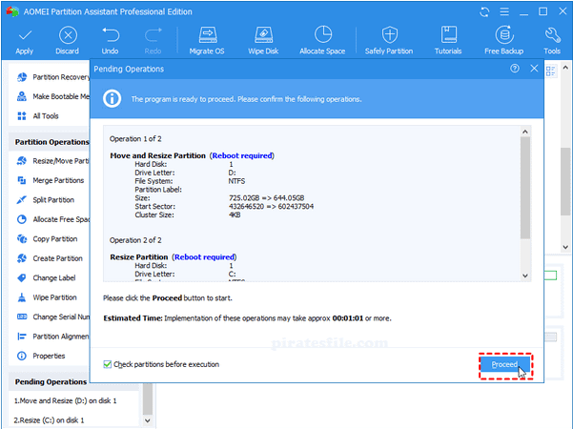Select pending item 1.Move and Resize (D:)
Screen dimensions: 573x429
[66, 400]
